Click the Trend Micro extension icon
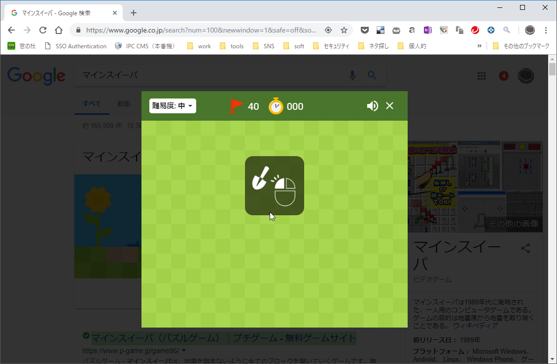The width and height of the screenshot is (557, 364). click(475, 30)
